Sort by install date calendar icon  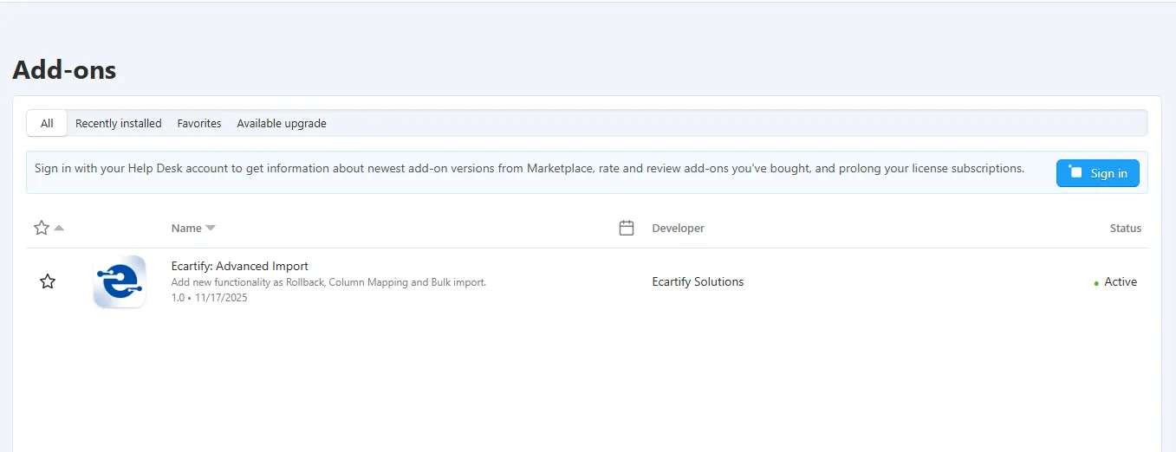[627, 228]
